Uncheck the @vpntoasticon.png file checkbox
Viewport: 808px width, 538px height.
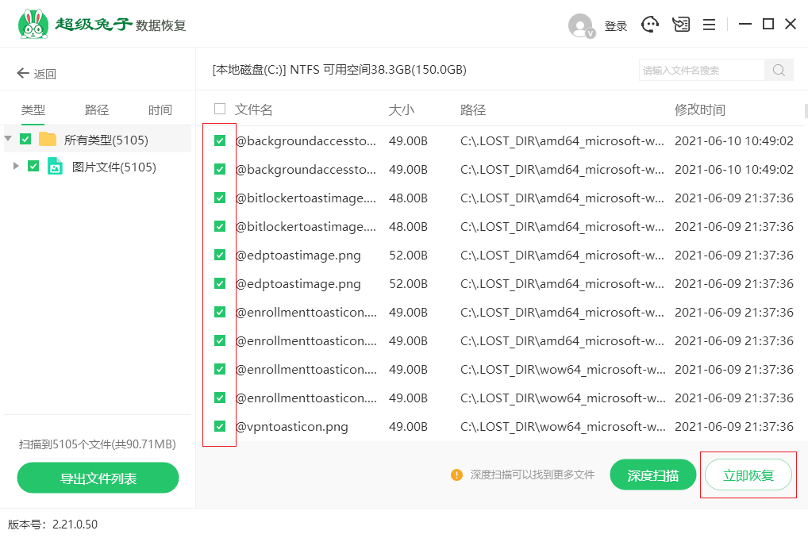tap(220, 426)
